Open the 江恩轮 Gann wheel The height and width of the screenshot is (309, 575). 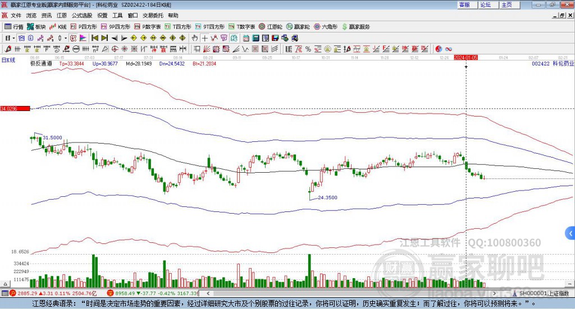coord(271,27)
